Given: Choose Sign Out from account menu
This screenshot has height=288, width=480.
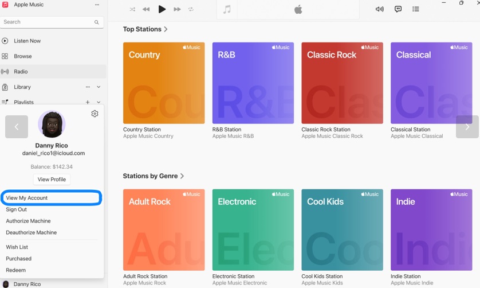Looking at the screenshot, I should pos(16,209).
